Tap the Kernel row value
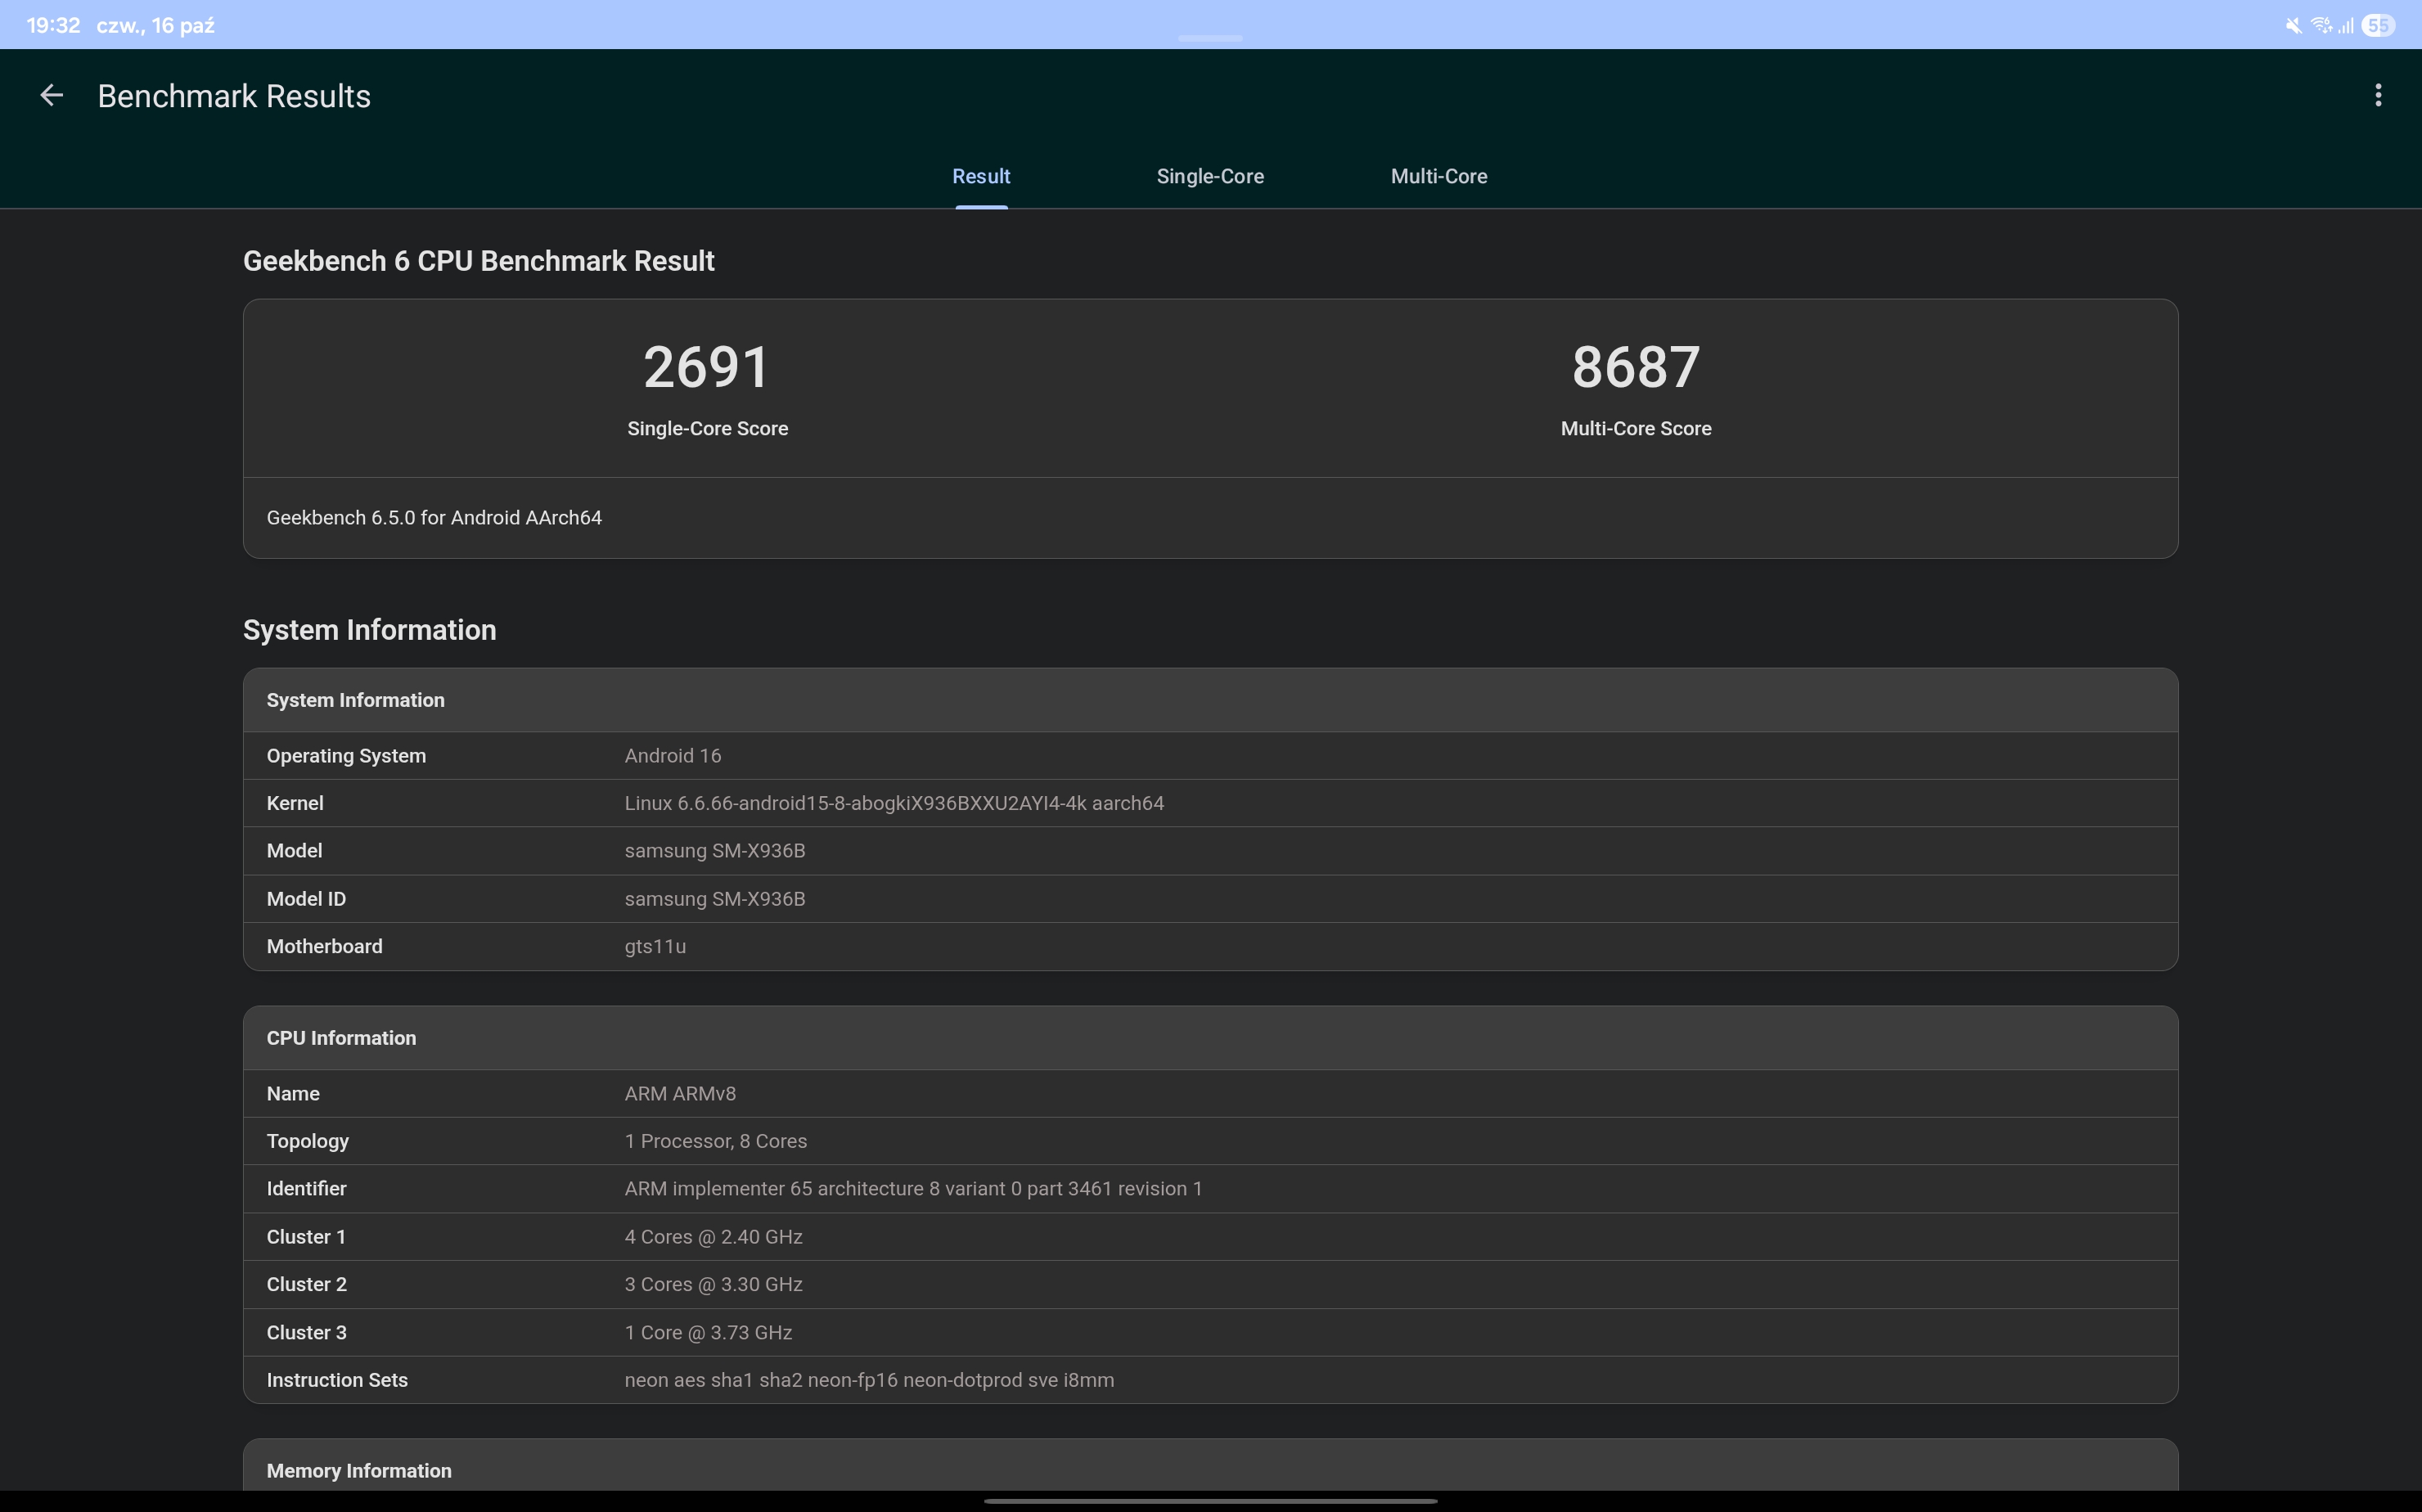The width and height of the screenshot is (2422, 1512). [894, 803]
